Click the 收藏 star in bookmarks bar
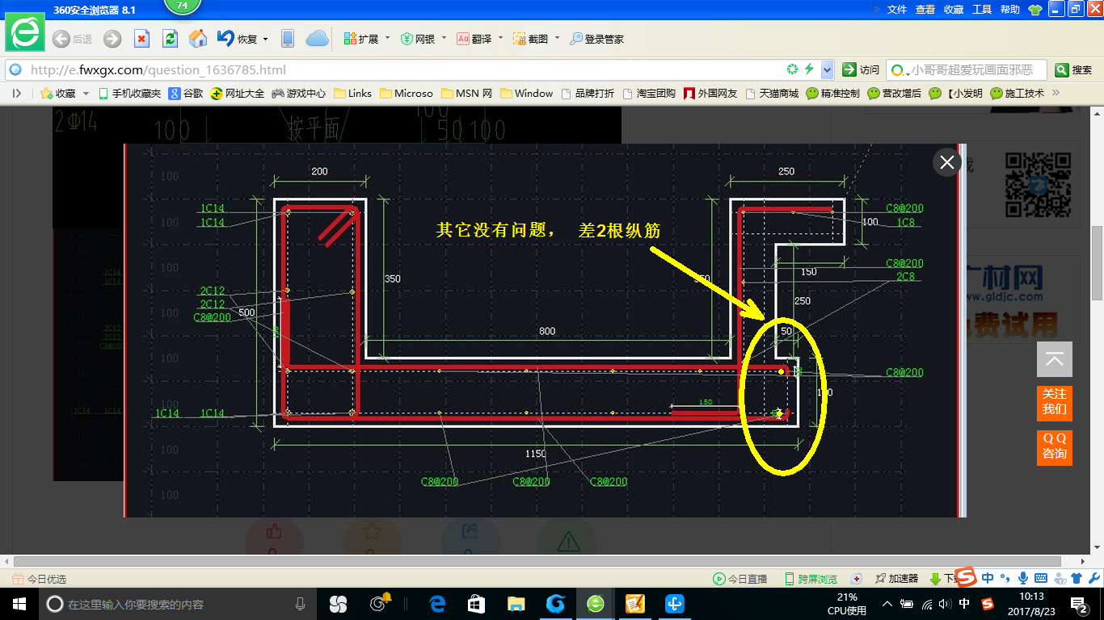1104x620 pixels. (x=57, y=94)
